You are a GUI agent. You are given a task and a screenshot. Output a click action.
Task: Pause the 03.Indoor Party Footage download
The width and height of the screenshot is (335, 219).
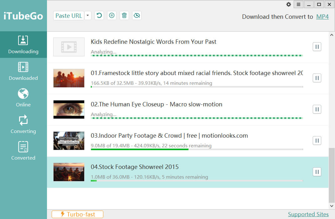317,141
